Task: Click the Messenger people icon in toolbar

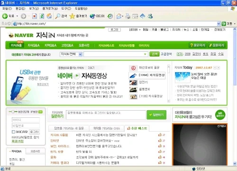Action: point(150,16)
